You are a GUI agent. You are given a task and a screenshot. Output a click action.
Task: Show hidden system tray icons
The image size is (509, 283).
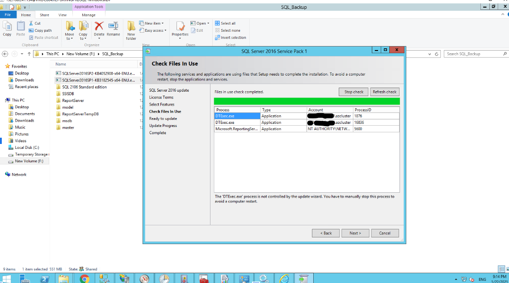pyautogui.click(x=456, y=279)
